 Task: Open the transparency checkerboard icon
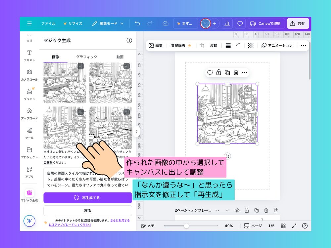(x=251, y=45)
